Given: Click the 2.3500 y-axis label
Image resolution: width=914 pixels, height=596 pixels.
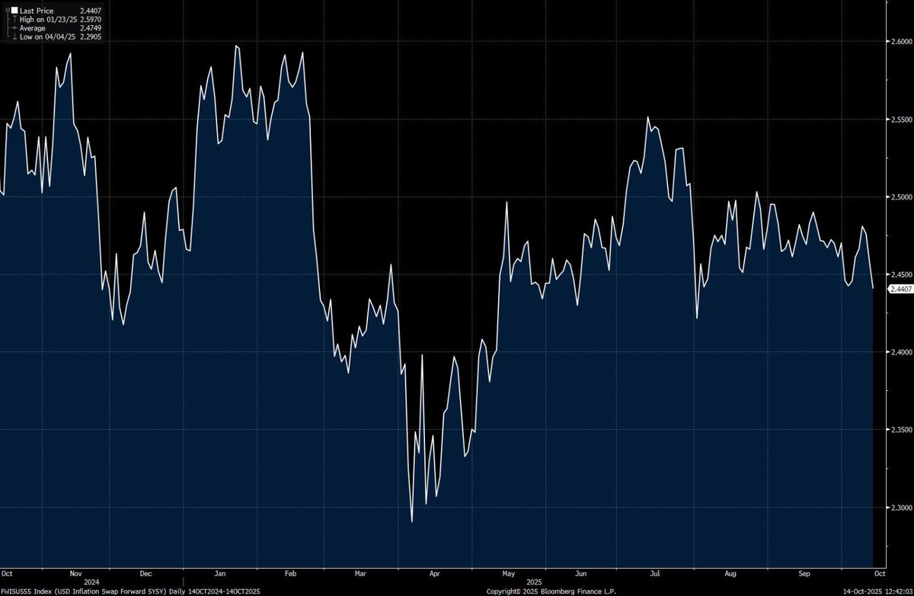Looking at the screenshot, I should (x=901, y=430).
